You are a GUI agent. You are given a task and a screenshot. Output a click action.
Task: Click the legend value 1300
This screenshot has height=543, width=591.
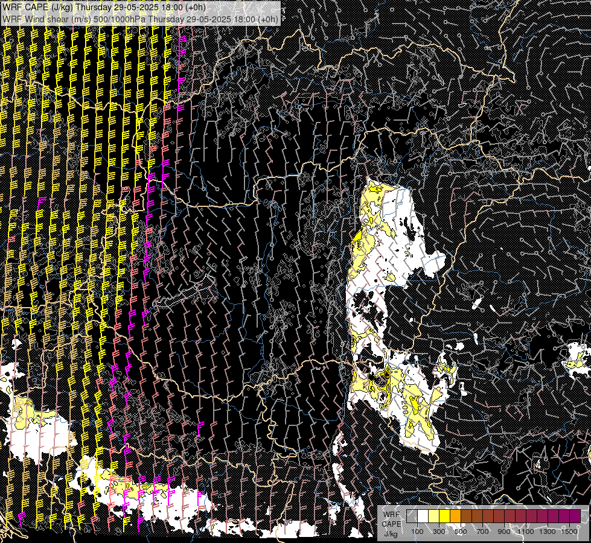548,532
